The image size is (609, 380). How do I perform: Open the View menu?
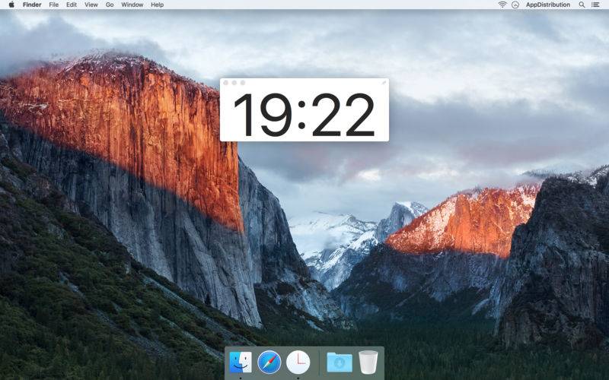point(91,5)
